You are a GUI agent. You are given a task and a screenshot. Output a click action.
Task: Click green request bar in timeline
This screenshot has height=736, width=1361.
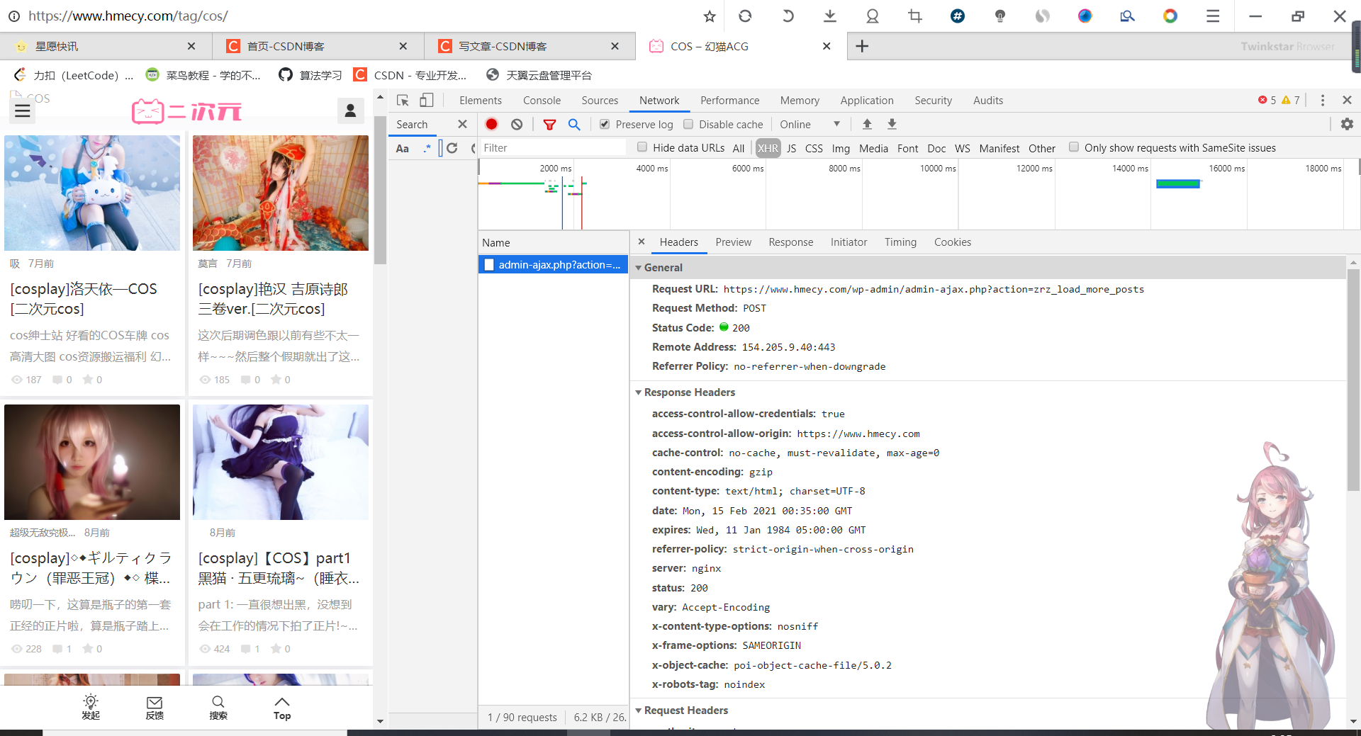pyautogui.click(x=1177, y=183)
